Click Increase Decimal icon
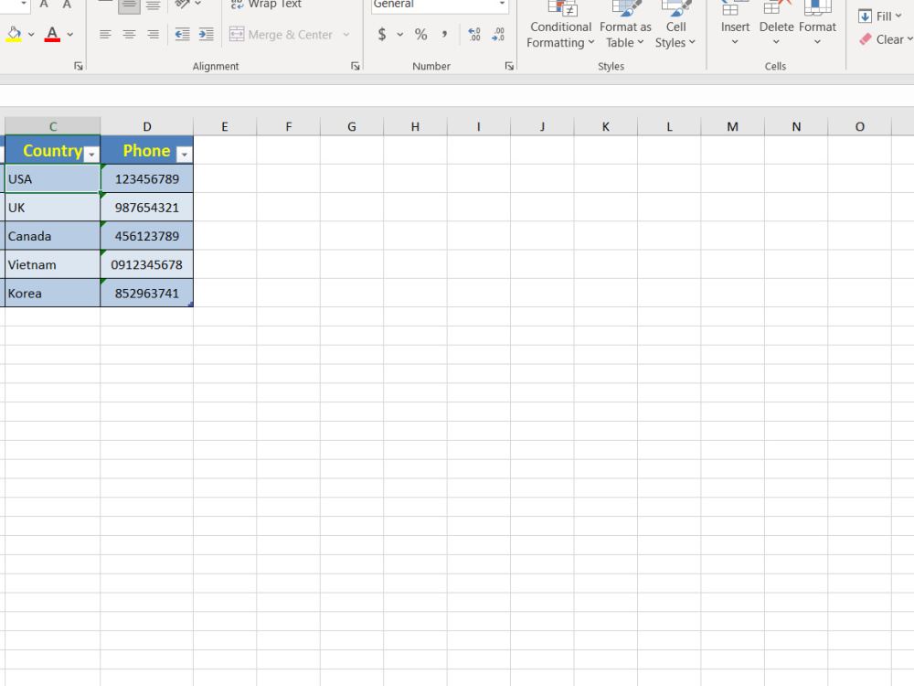 [474, 35]
